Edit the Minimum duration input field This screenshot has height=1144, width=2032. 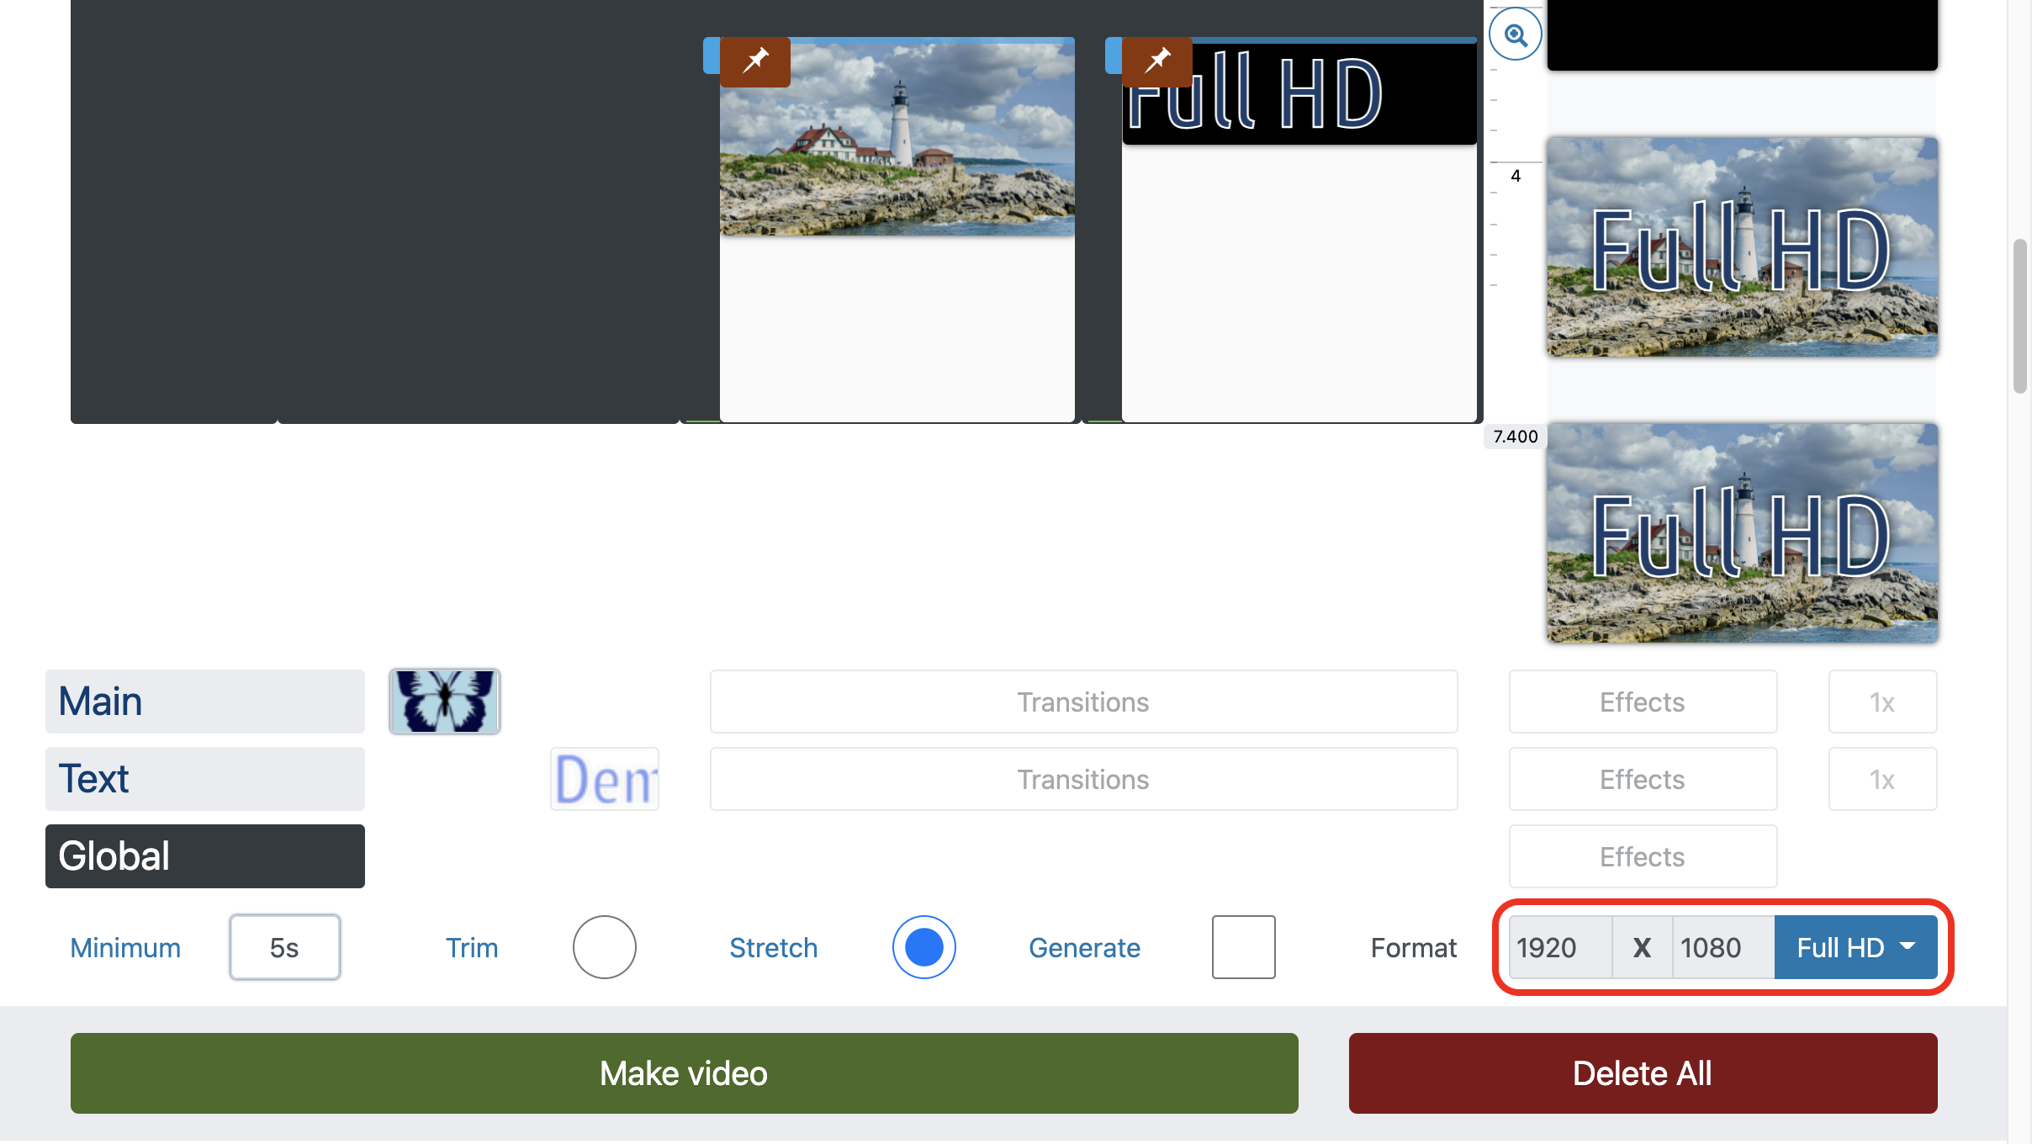pos(283,947)
